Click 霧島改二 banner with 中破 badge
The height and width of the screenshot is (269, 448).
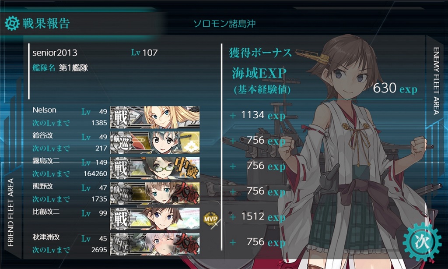coord(155,168)
